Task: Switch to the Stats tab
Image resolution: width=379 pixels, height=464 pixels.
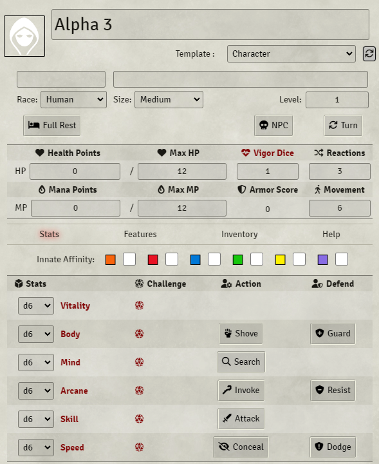Action: 50,234
